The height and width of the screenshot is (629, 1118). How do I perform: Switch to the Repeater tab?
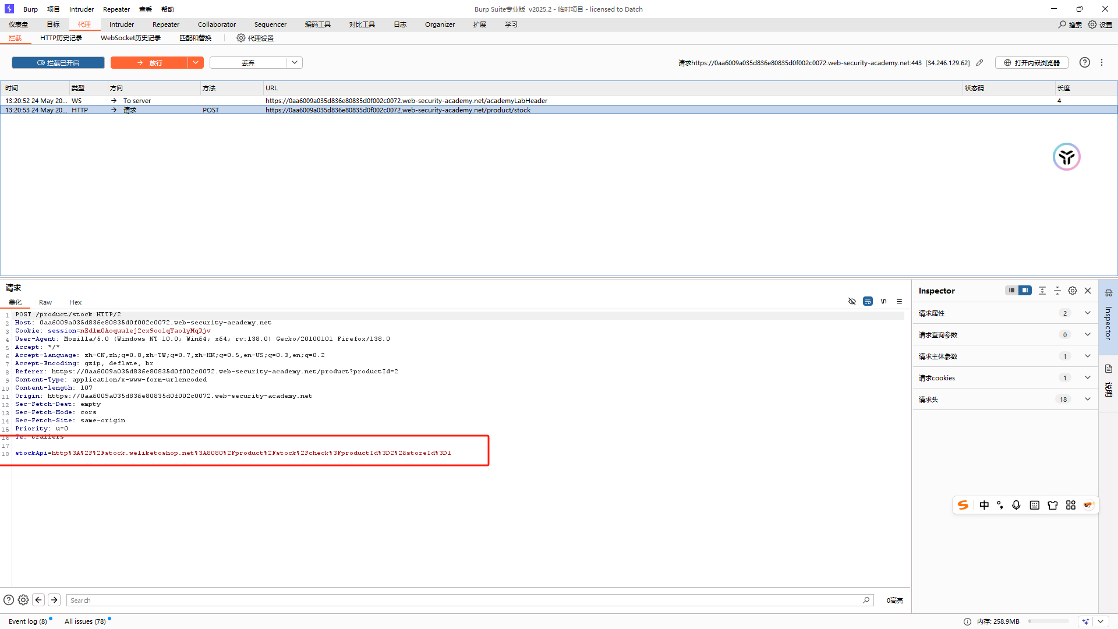click(166, 24)
